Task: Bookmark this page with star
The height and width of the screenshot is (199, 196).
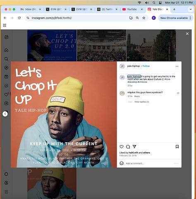Action: pos(144,18)
